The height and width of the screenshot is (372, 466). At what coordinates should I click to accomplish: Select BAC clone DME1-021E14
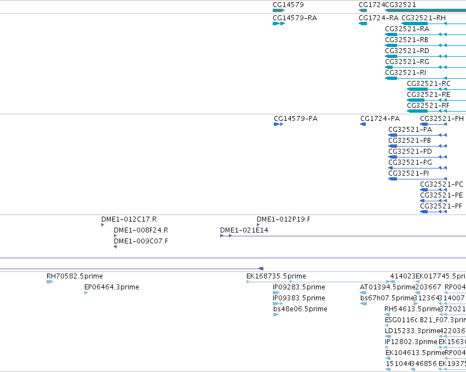pos(244,230)
